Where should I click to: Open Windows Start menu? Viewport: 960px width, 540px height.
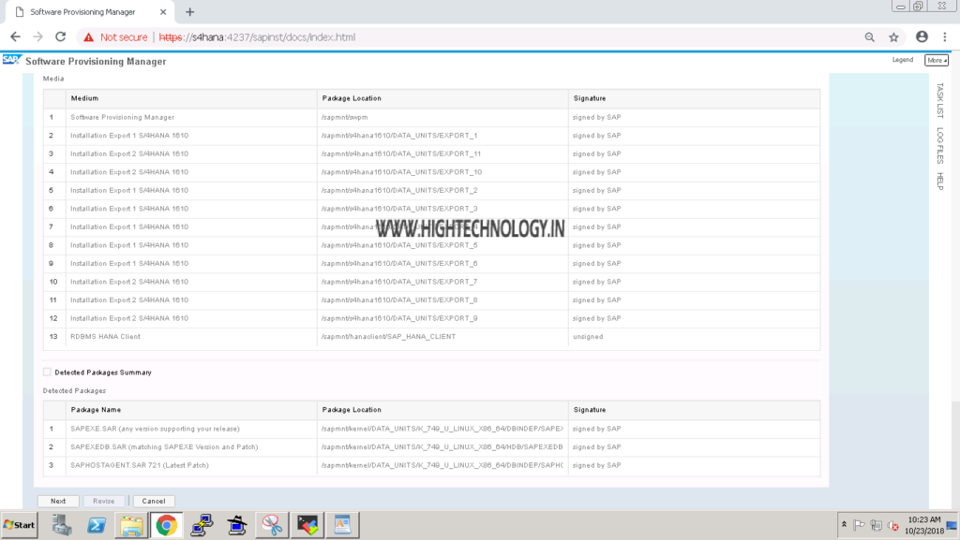[19, 525]
